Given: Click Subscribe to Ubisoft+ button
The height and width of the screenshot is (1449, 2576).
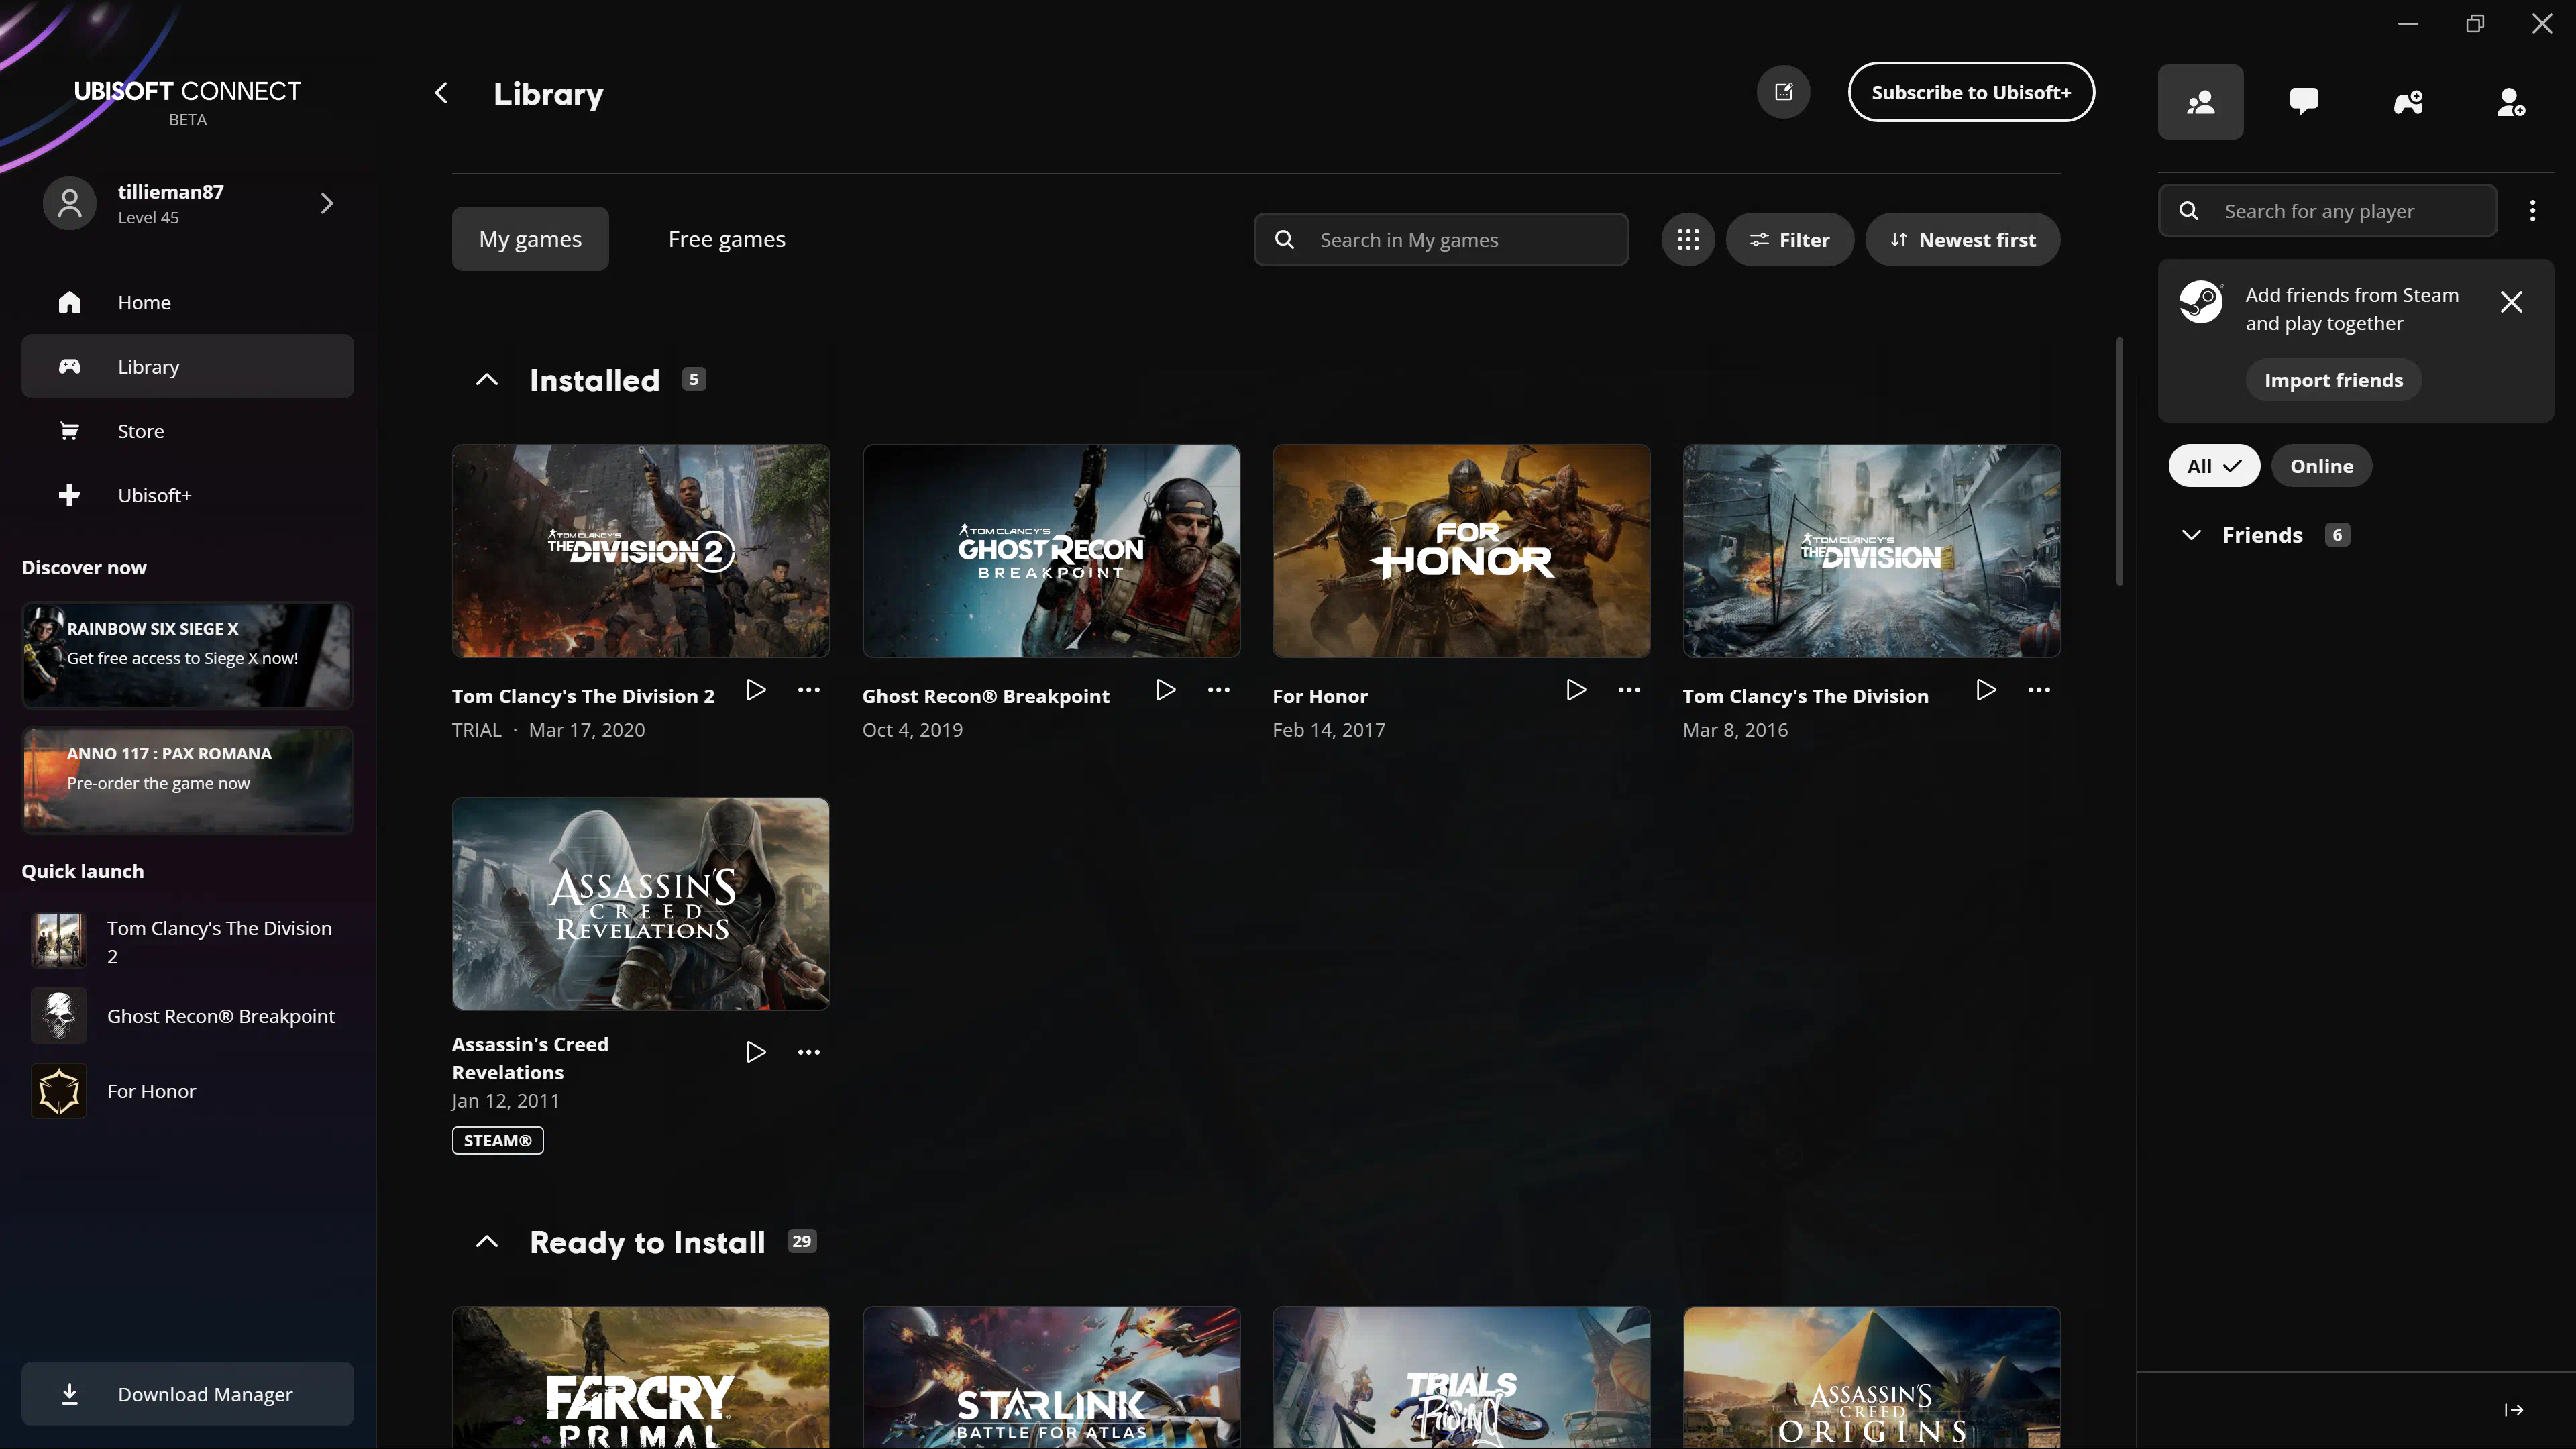Looking at the screenshot, I should (1971, 92).
